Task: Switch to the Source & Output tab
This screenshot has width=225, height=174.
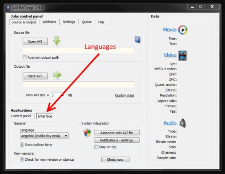Action: [24, 22]
